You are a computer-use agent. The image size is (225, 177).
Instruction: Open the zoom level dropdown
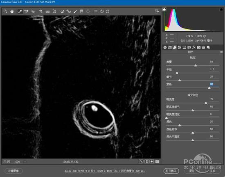[25, 162]
